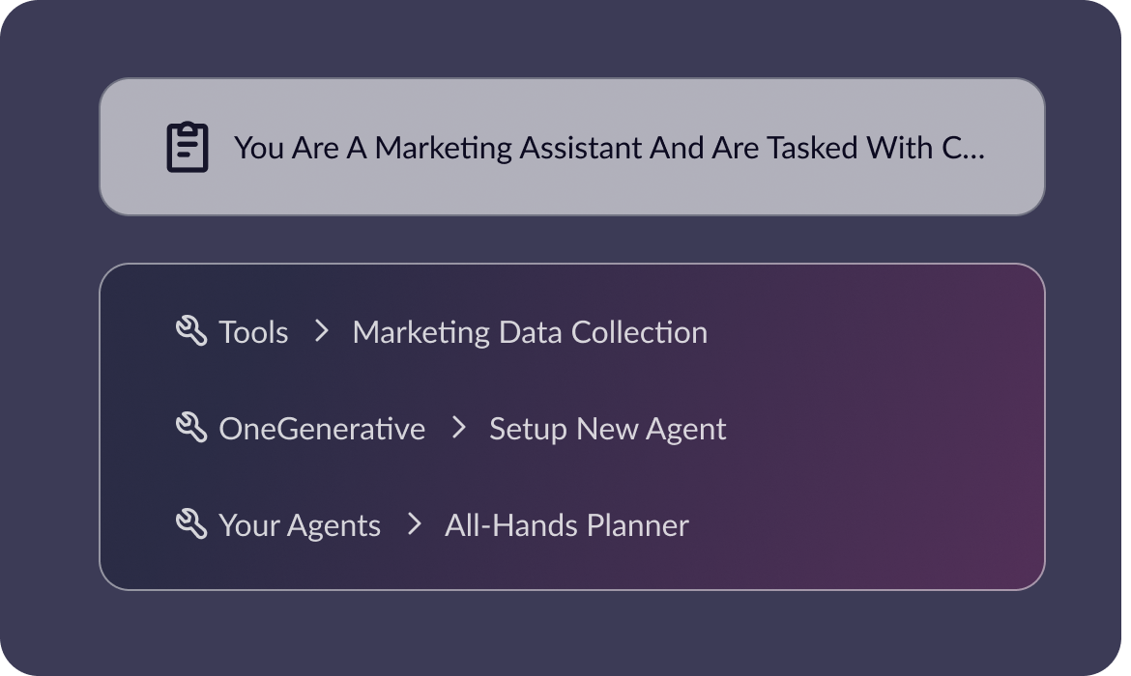Expand the chevron after OneGenerative
The width and height of the screenshot is (1131, 676).
[459, 428]
